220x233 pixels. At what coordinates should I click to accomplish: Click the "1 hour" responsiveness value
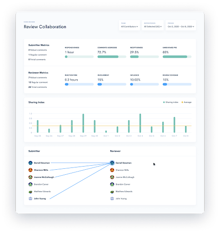(70, 52)
